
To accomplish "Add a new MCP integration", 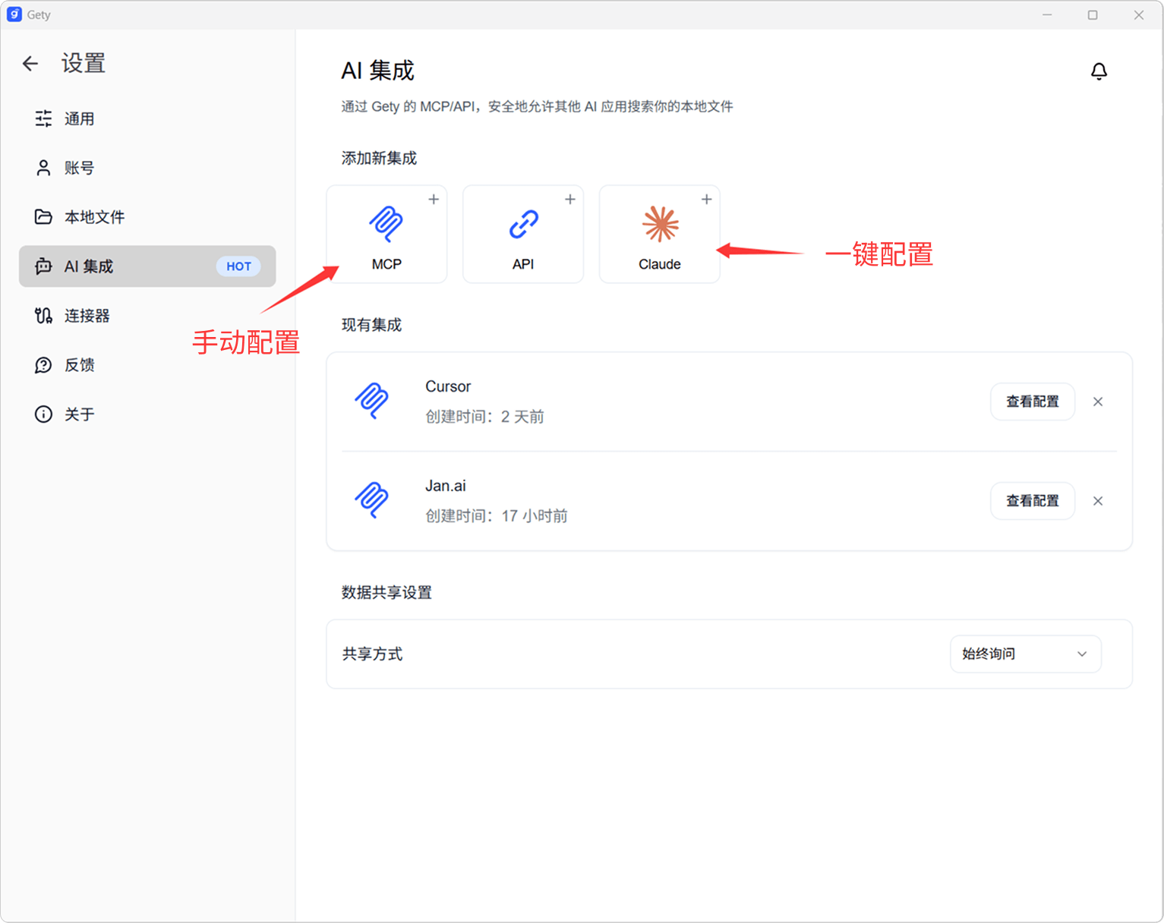I will pos(386,234).
